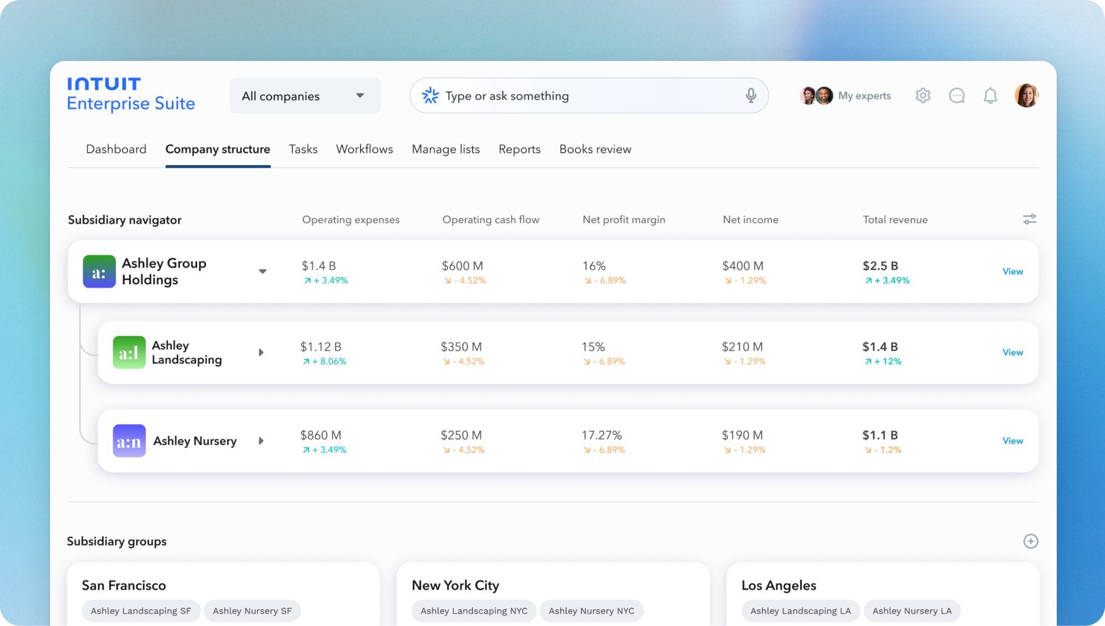The height and width of the screenshot is (626, 1105).
Task: Open the column filter sliders icon
Action: (x=1030, y=219)
